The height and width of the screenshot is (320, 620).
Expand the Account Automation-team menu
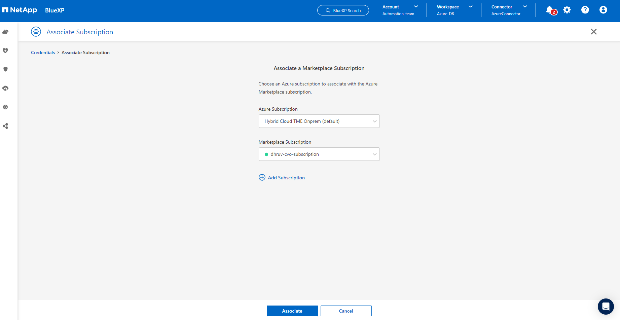(x=400, y=10)
